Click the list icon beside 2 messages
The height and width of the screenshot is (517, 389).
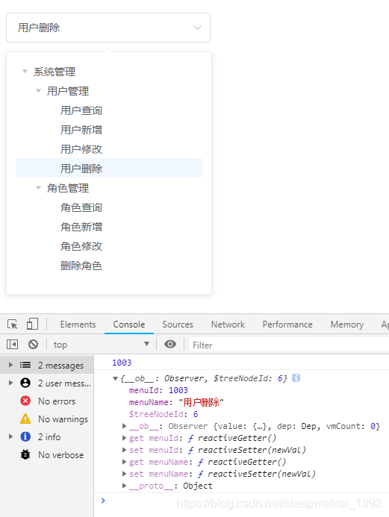coord(25,365)
